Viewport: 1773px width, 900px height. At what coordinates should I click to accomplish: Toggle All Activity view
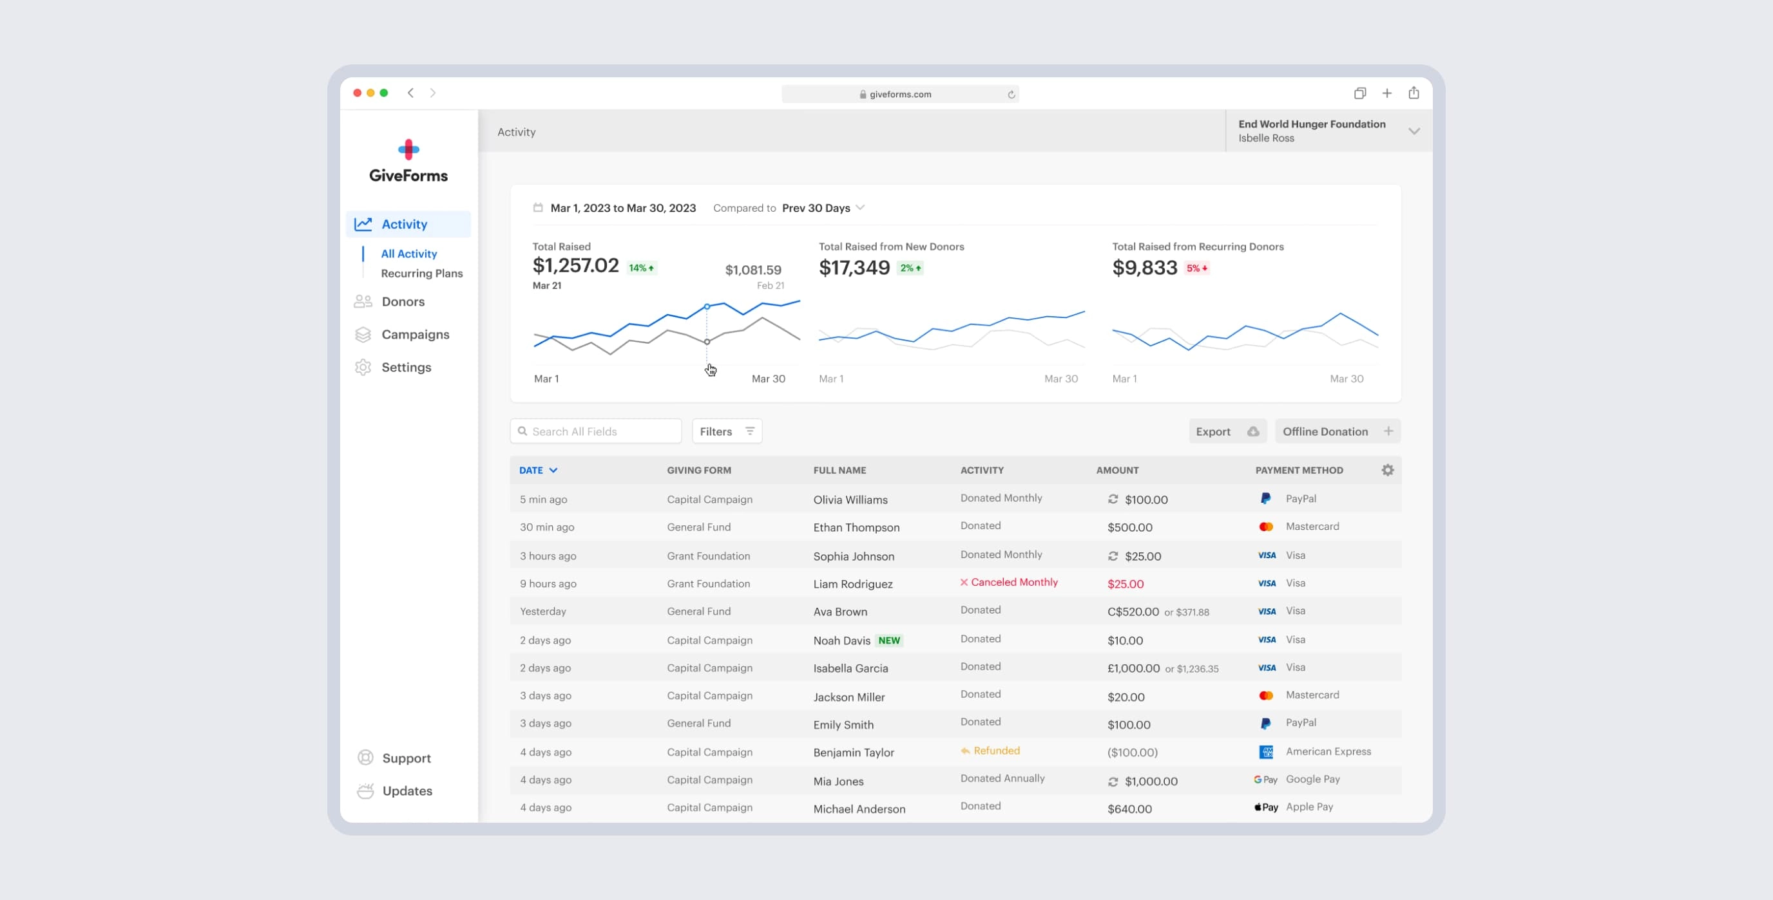pyautogui.click(x=409, y=253)
